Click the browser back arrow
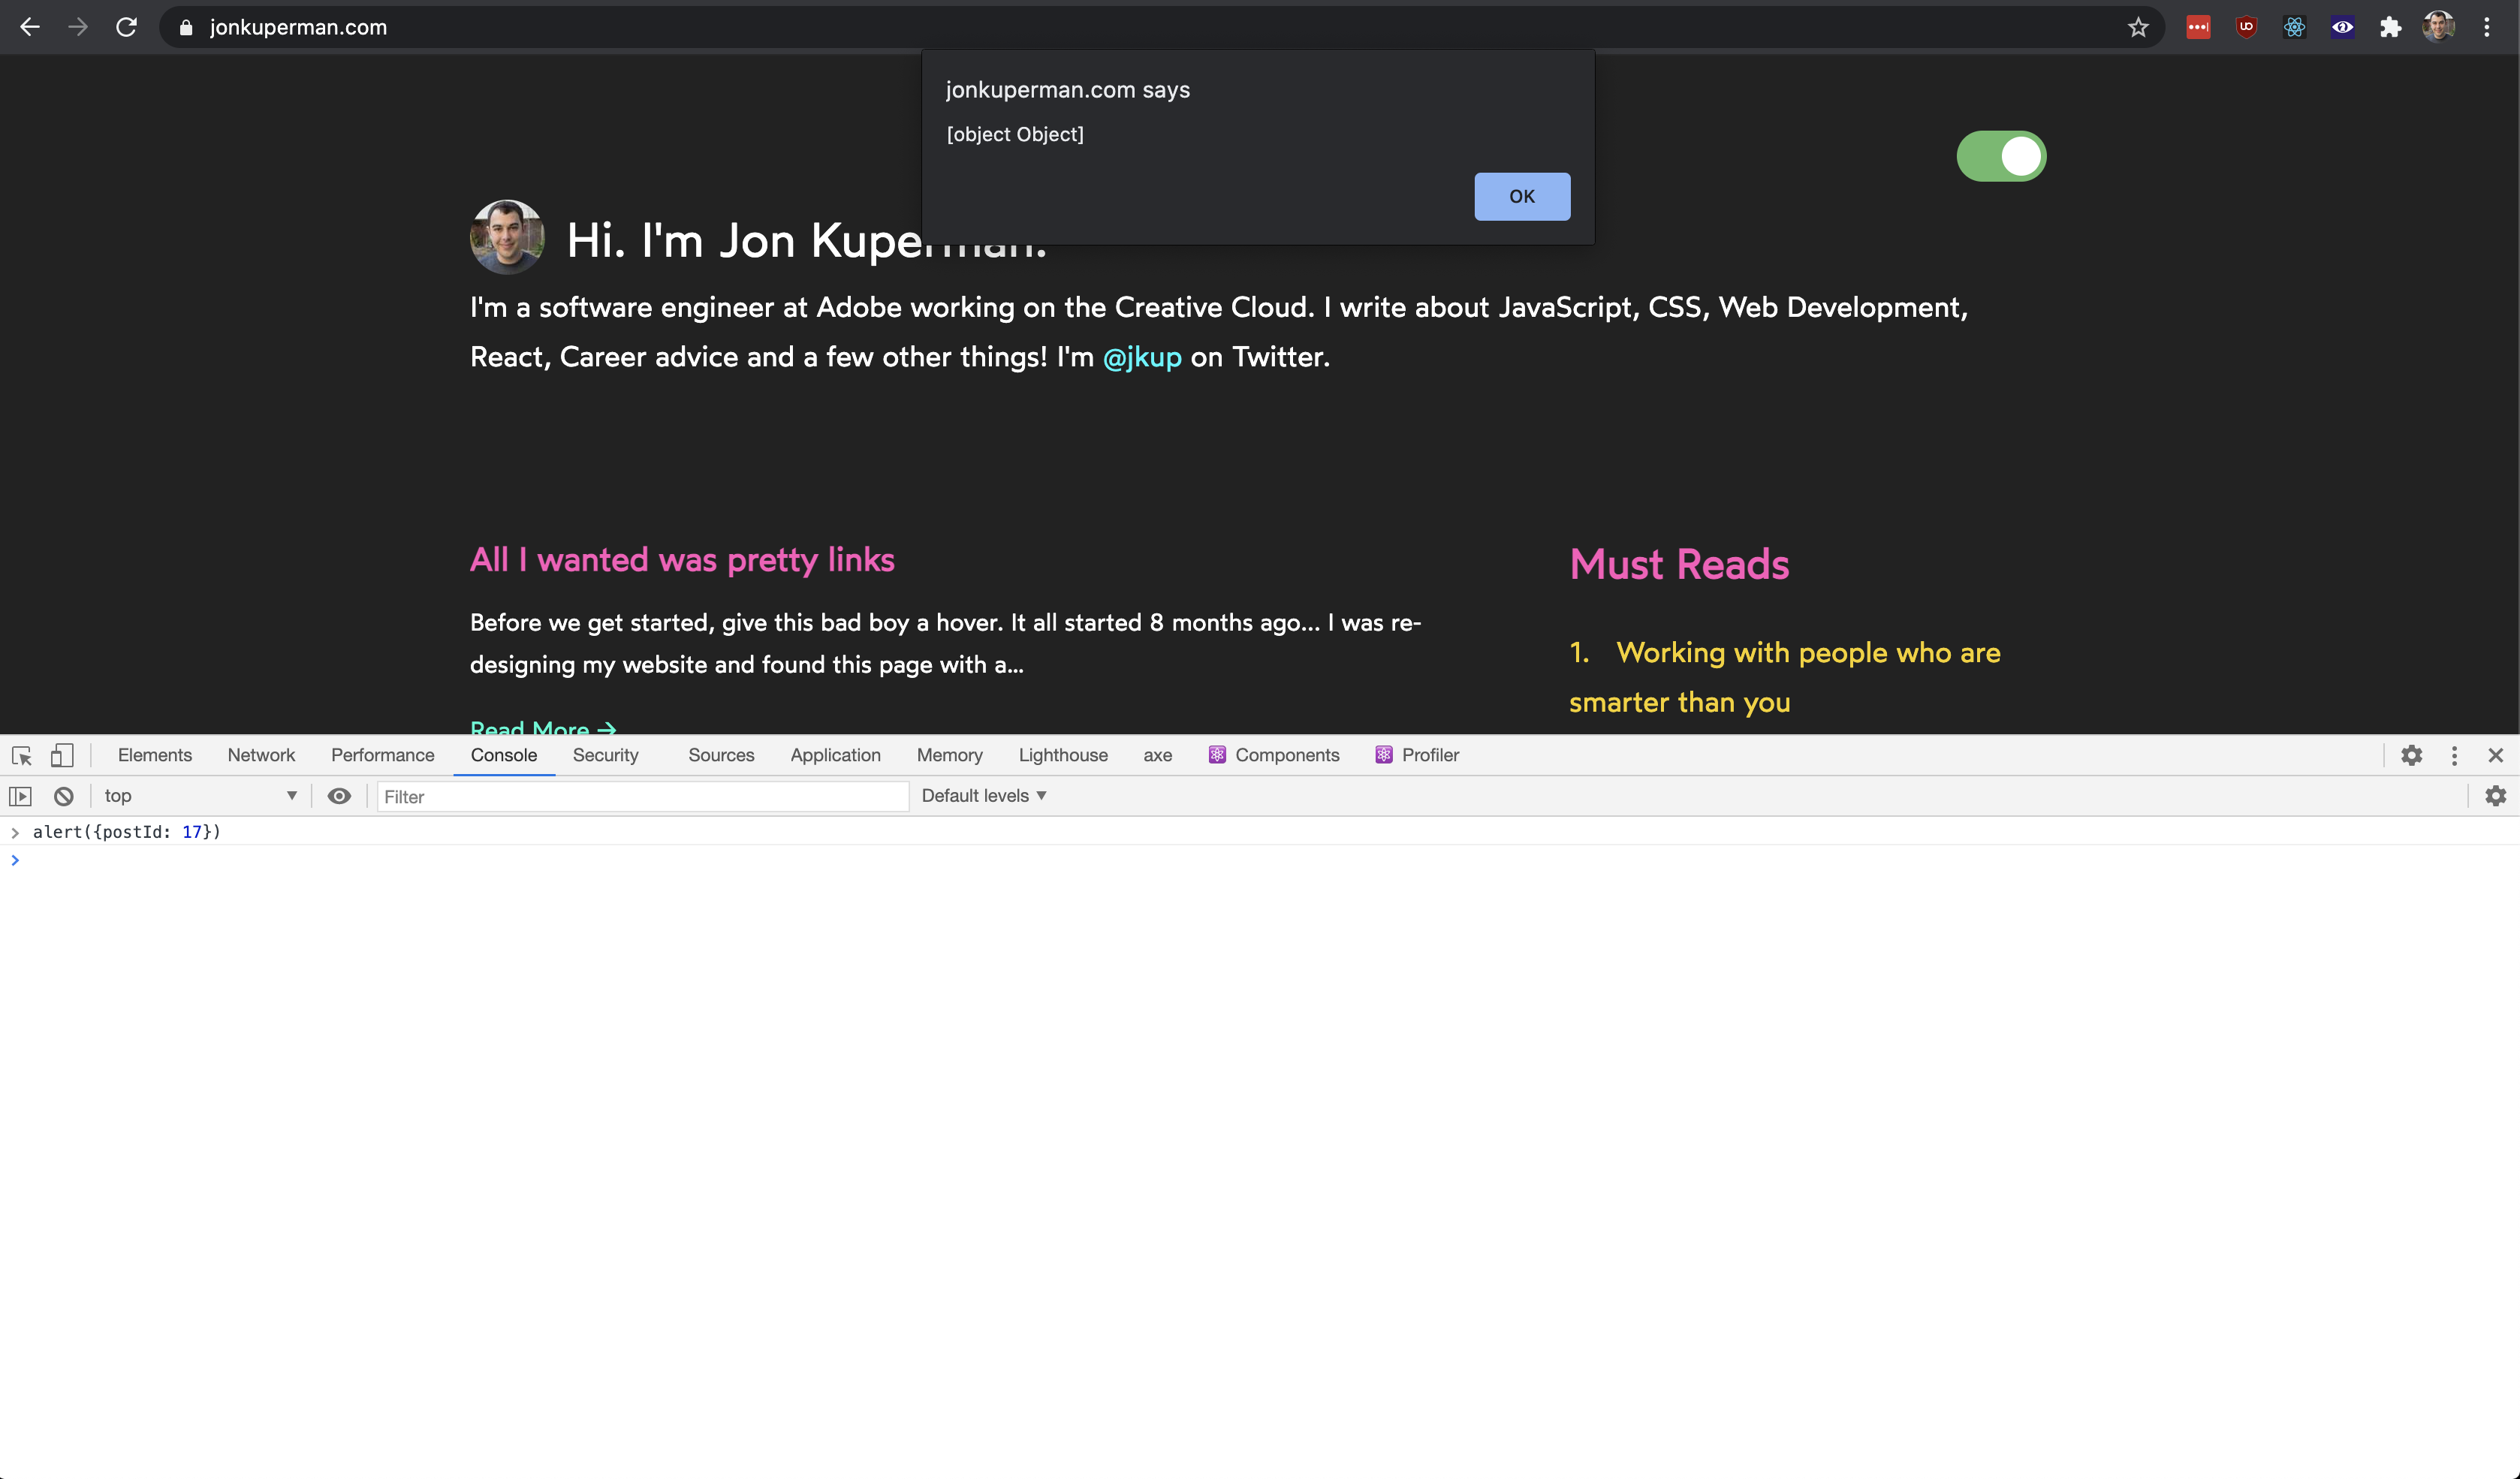The image size is (2520, 1479). click(x=30, y=27)
